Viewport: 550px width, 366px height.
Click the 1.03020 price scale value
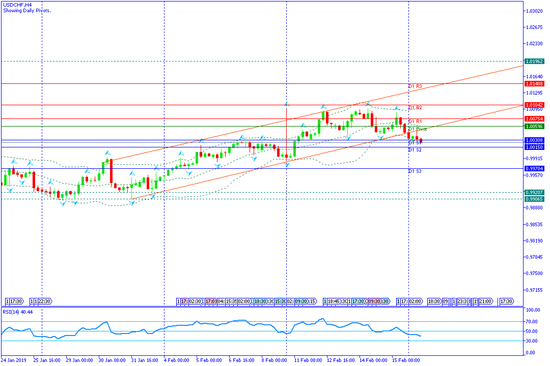[535, 11]
